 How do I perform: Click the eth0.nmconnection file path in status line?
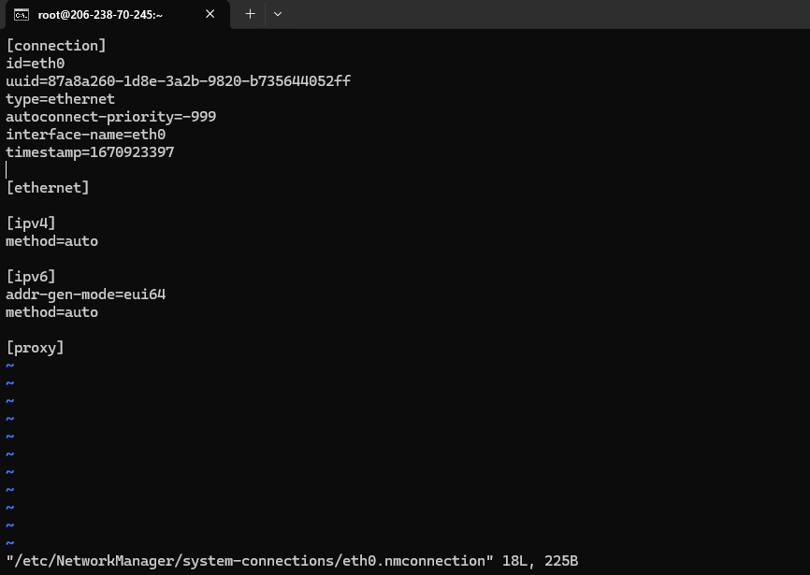tap(250, 561)
